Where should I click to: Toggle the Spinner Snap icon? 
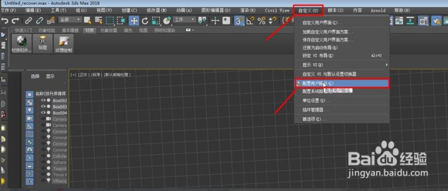[272, 20]
